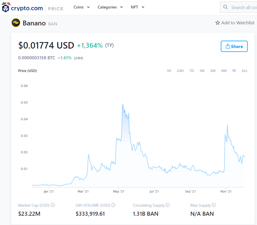Image resolution: width=257 pixels, height=225 pixels.
Task: Focus the Search all coins field
Action: click(x=239, y=7)
